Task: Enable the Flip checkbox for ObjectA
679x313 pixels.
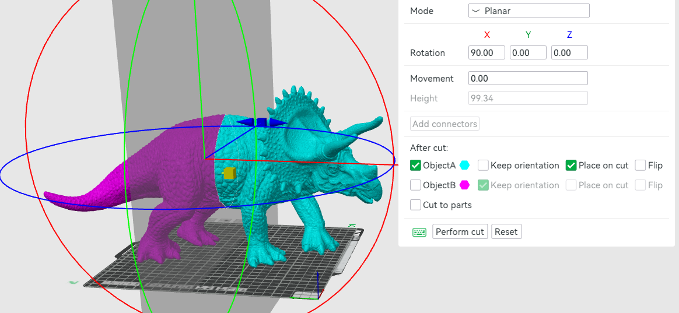Action: point(640,166)
